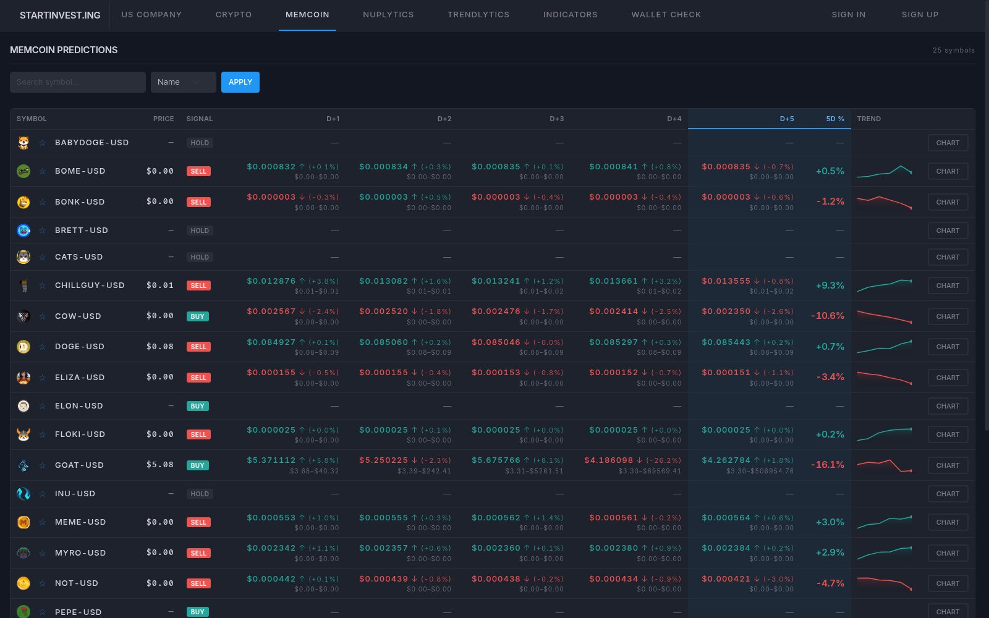Open the CHART for COW-USD
The height and width of the screenshot is (618, 989).
pos(948,316)
